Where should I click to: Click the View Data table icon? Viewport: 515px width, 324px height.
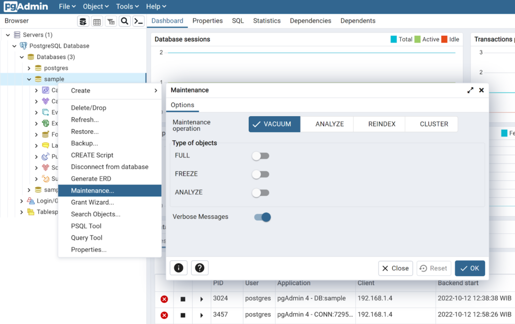pos(97,21)
